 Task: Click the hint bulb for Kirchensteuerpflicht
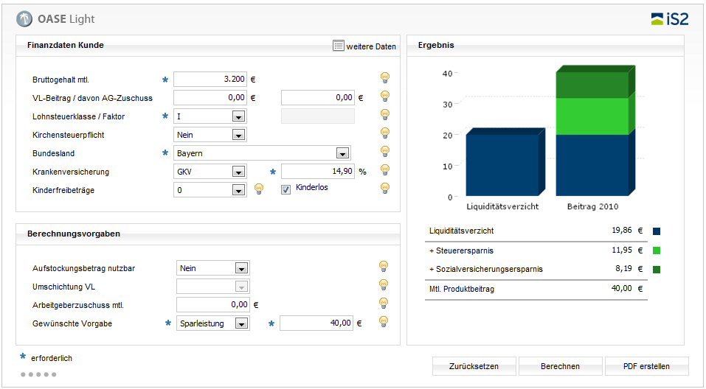(x=385, y=133)
